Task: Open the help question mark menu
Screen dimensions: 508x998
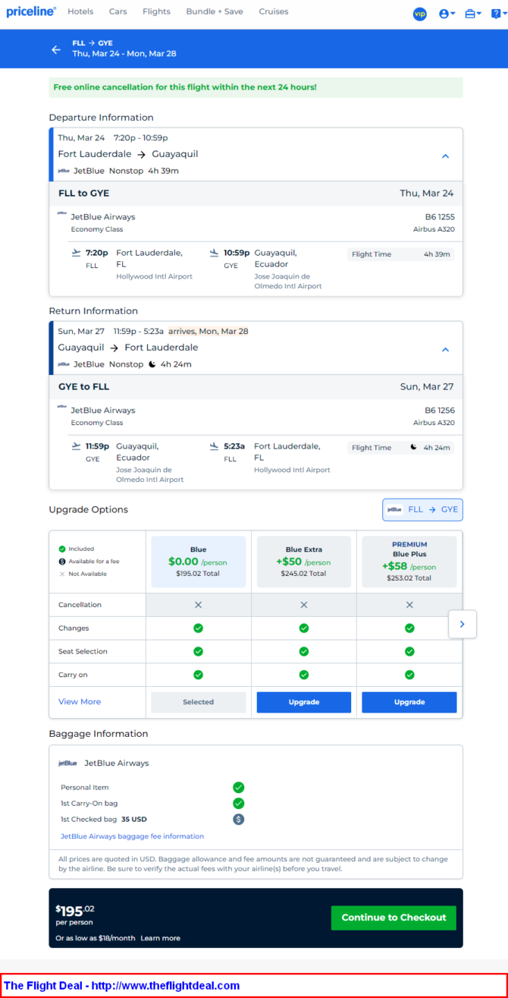Action: click(497, 14)
